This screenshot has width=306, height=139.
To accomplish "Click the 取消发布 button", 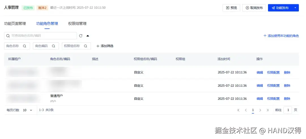I will coord(254,8).
